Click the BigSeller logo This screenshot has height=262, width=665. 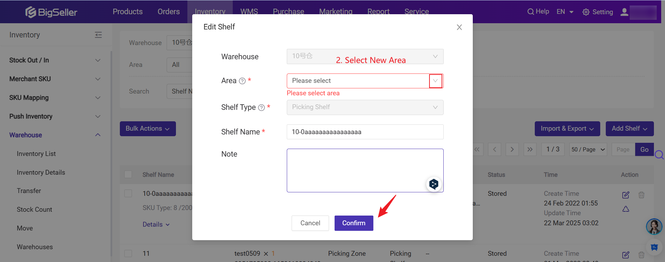(x=51, y=12)
